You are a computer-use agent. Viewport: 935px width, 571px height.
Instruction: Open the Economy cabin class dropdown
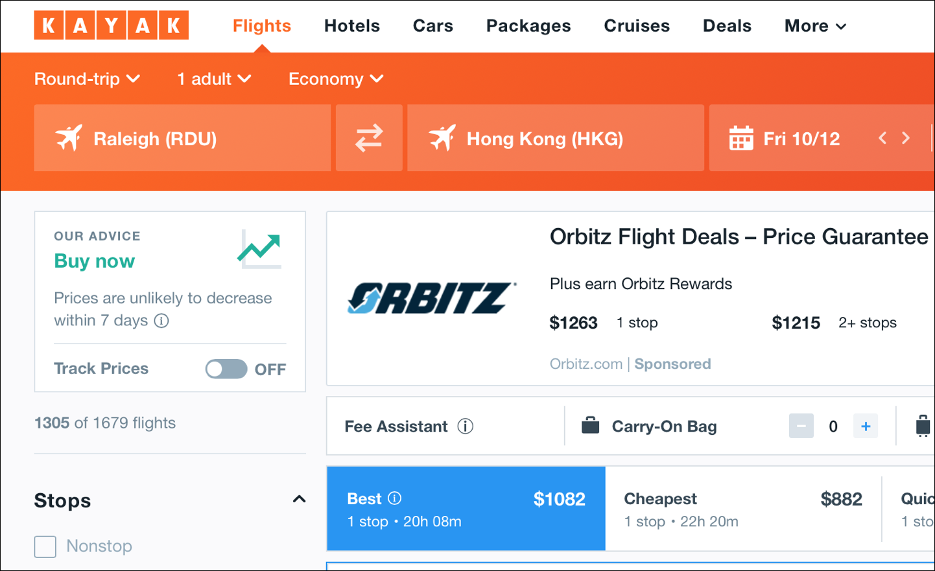[x=336, y=79]
